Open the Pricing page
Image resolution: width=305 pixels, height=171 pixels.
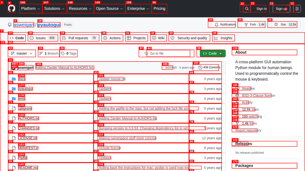(159, 9)
